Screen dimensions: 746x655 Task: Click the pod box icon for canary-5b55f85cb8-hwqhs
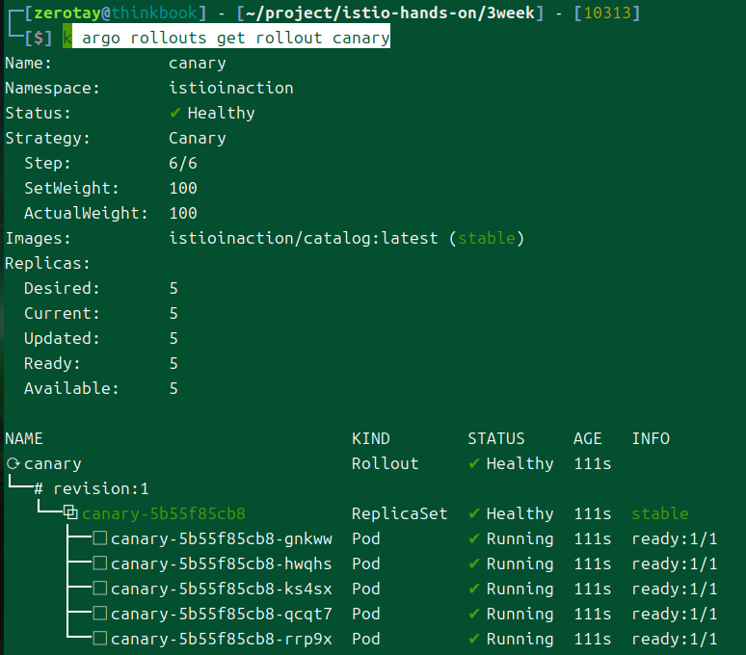pos(100,563)
